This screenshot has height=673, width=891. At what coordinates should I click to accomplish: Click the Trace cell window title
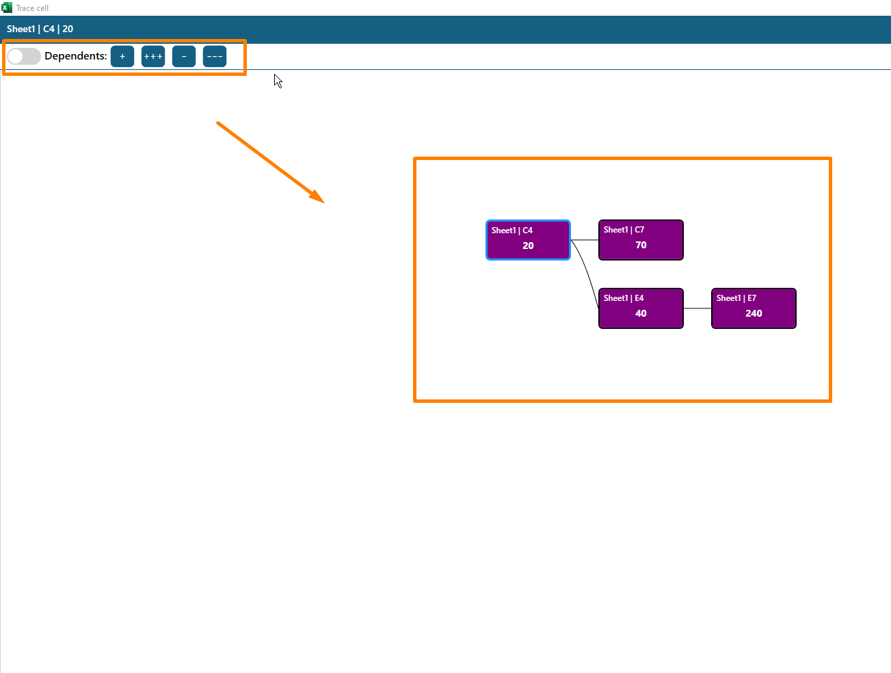pos(32,8)
